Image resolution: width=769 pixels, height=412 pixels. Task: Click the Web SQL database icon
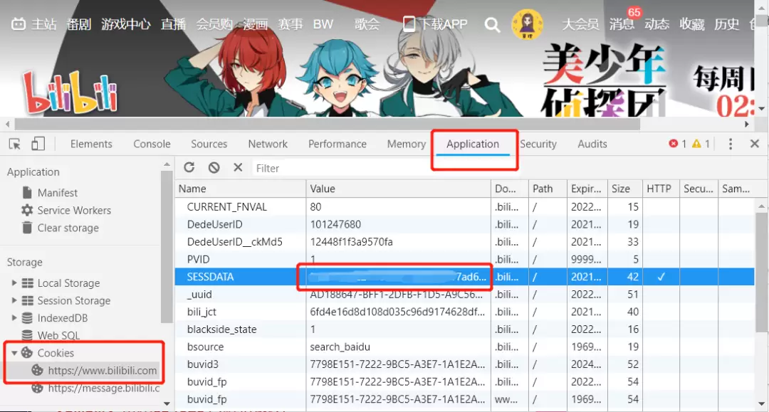pyautogui.click(x=28, y=336)
